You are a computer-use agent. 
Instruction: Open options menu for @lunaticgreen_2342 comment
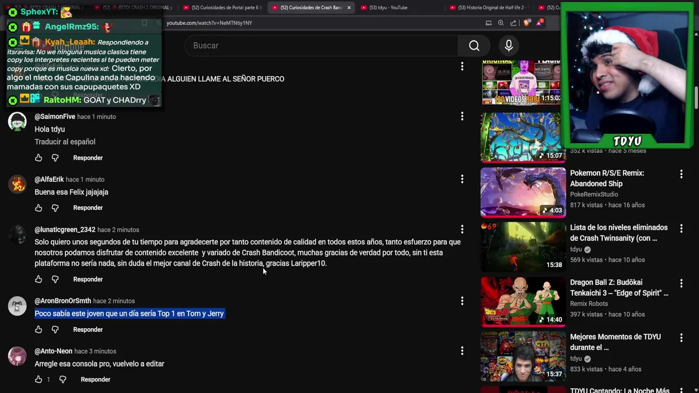click(462, 229)
